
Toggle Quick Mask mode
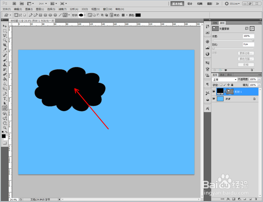(x=5, y=143)
